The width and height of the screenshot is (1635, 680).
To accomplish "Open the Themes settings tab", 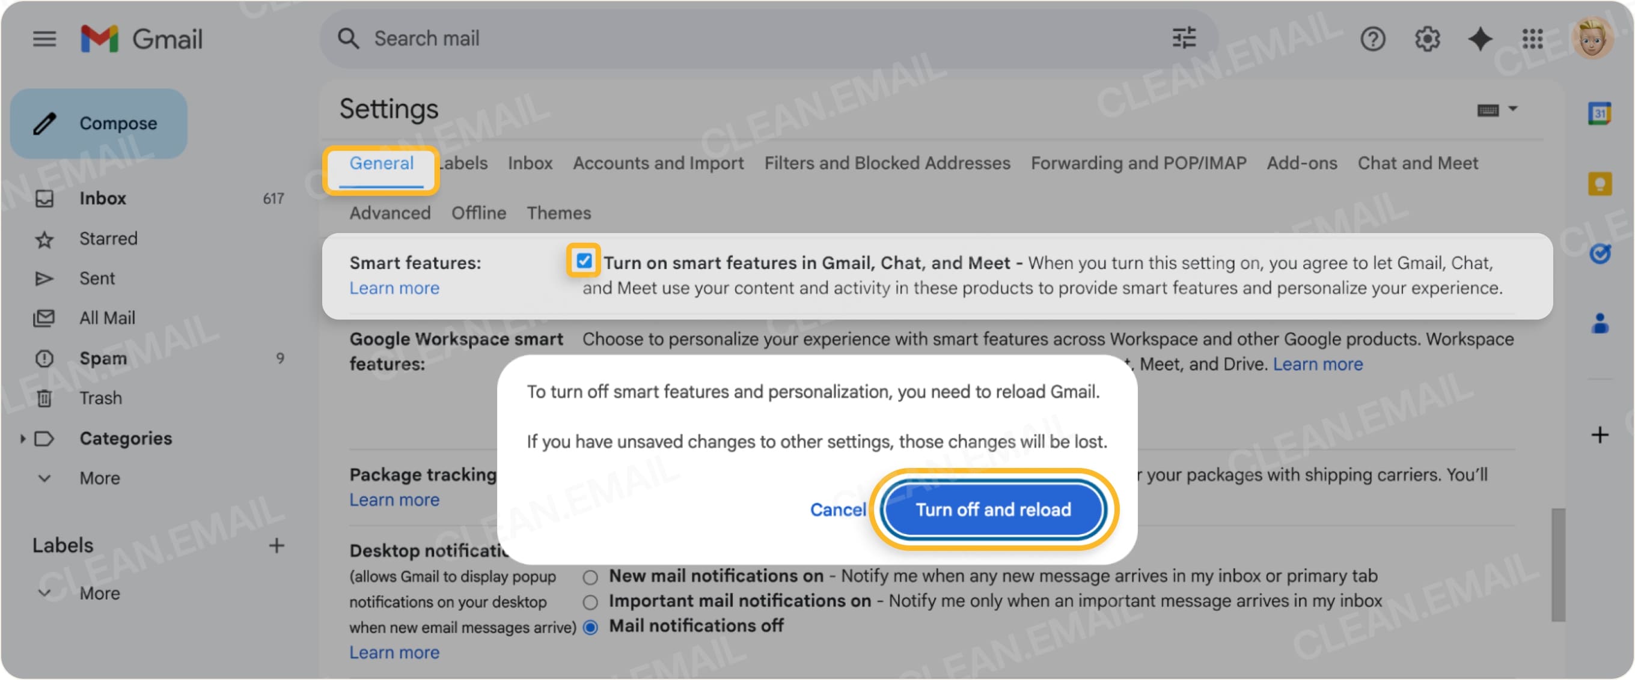I will coord(558,213).
